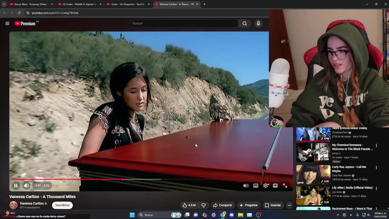The height and width of the screenshot is (219, 389).
Task: Pause the video playback
Action: tap(16, 186)
